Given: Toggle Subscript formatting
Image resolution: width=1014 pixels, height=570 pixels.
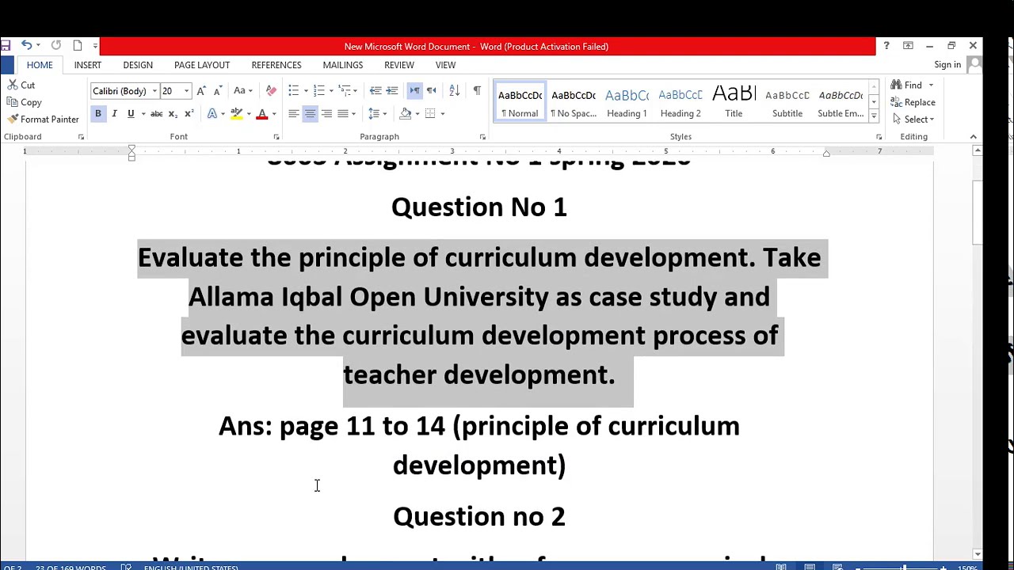Looking at the screenshot, I should 173,114.
